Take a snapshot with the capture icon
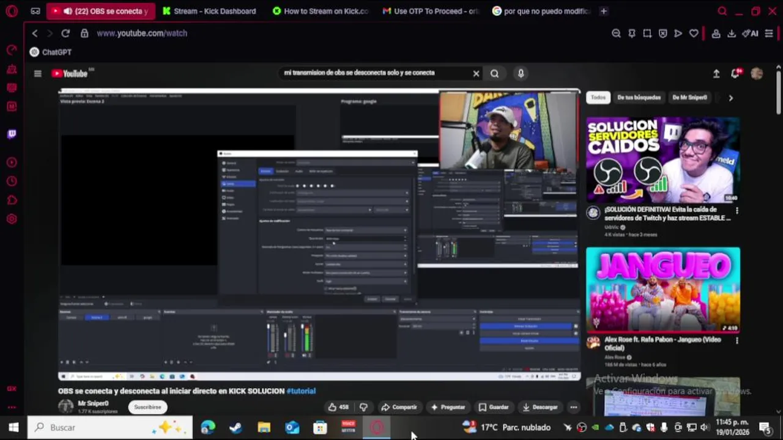783x440 pixels. click(x=647, y=34)
